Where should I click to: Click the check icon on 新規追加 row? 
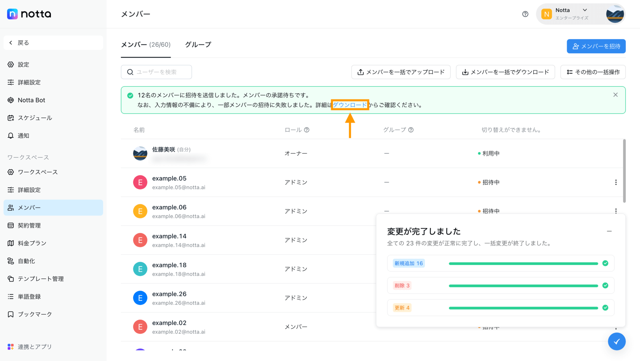(605, 263)
